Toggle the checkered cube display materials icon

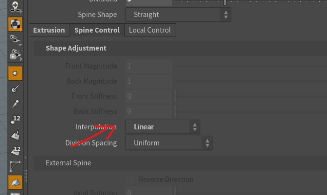click(15, 24)
